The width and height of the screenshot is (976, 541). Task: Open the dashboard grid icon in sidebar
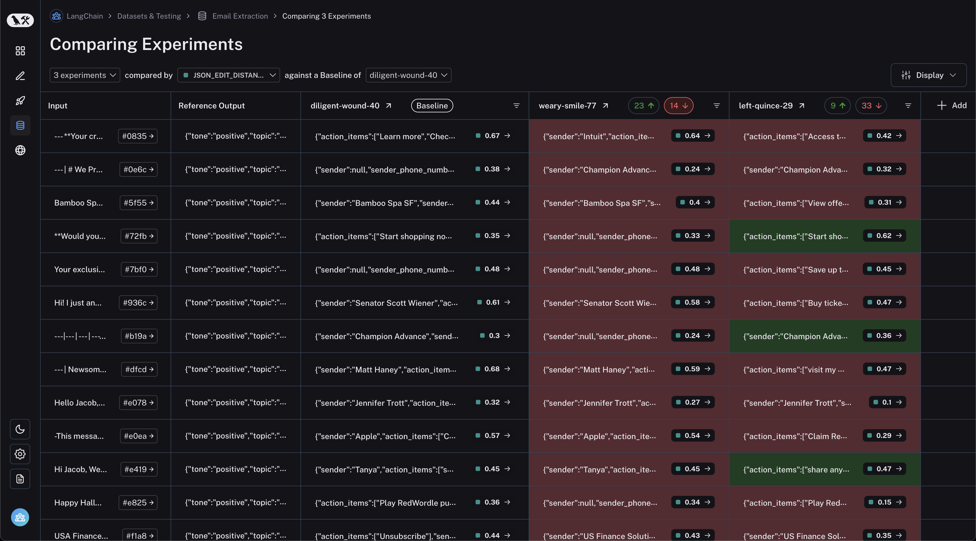[20, 51]
